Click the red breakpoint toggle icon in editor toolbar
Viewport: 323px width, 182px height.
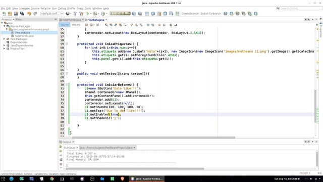tap(159, 25)
